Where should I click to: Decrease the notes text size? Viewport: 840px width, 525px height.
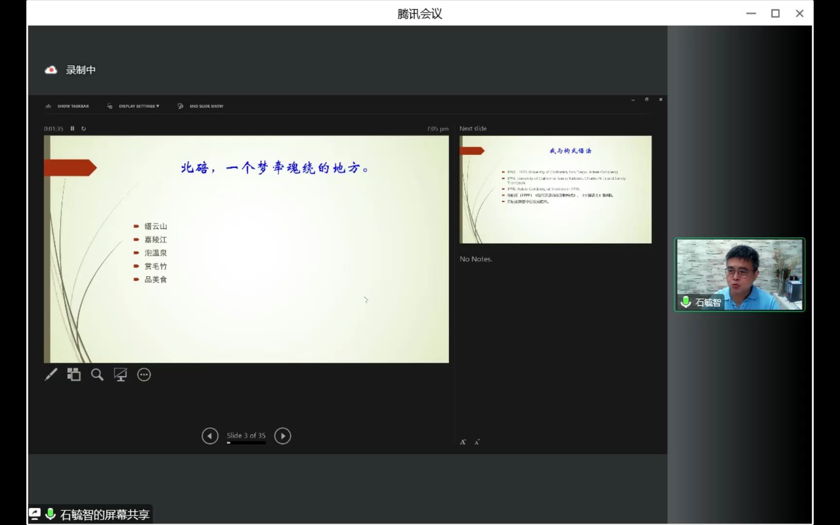click(477, 442)
